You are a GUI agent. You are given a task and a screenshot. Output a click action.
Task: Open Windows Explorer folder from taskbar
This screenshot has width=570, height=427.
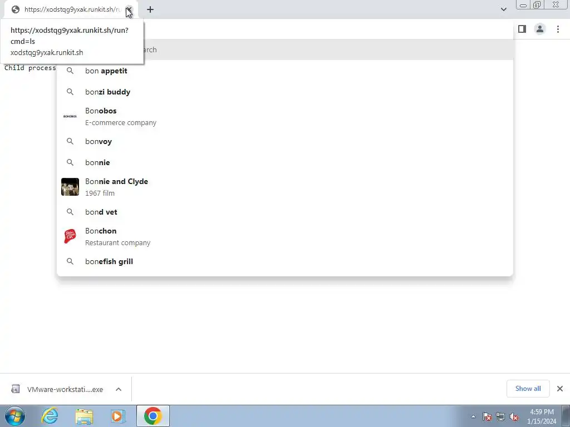click(85, 416)
